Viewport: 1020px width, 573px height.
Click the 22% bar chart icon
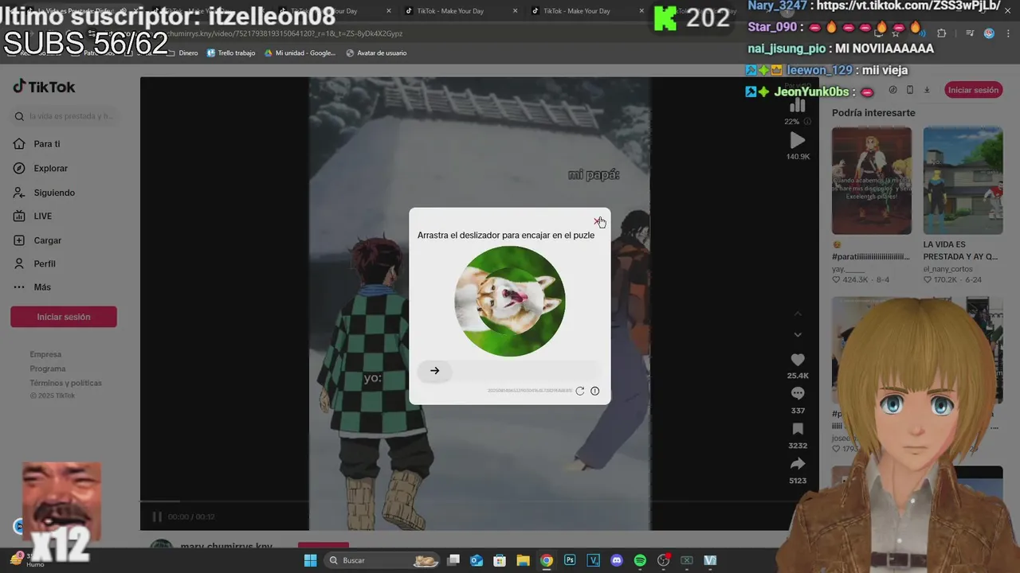[798, 106]
